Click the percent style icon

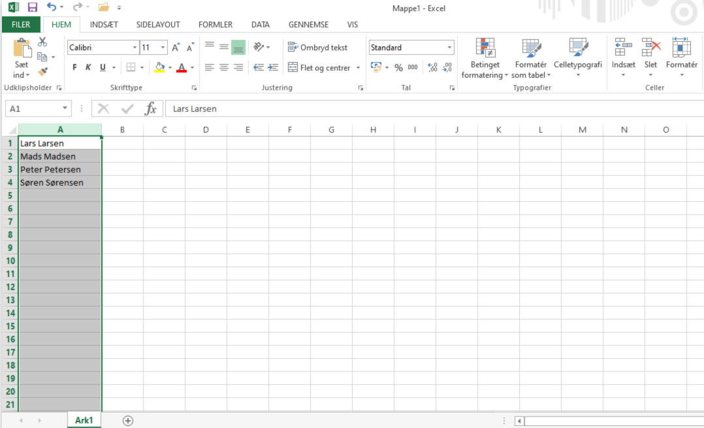tap(398, 67)
